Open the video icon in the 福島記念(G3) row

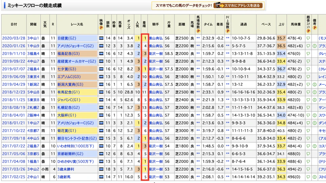[x=101, y=54]
